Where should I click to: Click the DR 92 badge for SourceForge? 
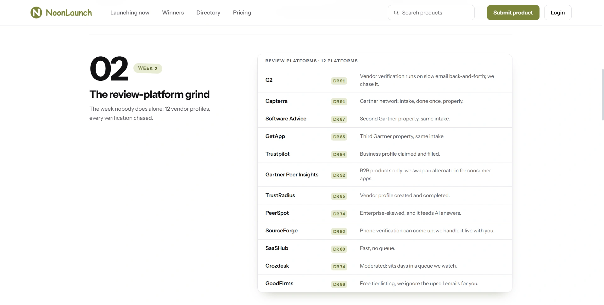[339, 231]
